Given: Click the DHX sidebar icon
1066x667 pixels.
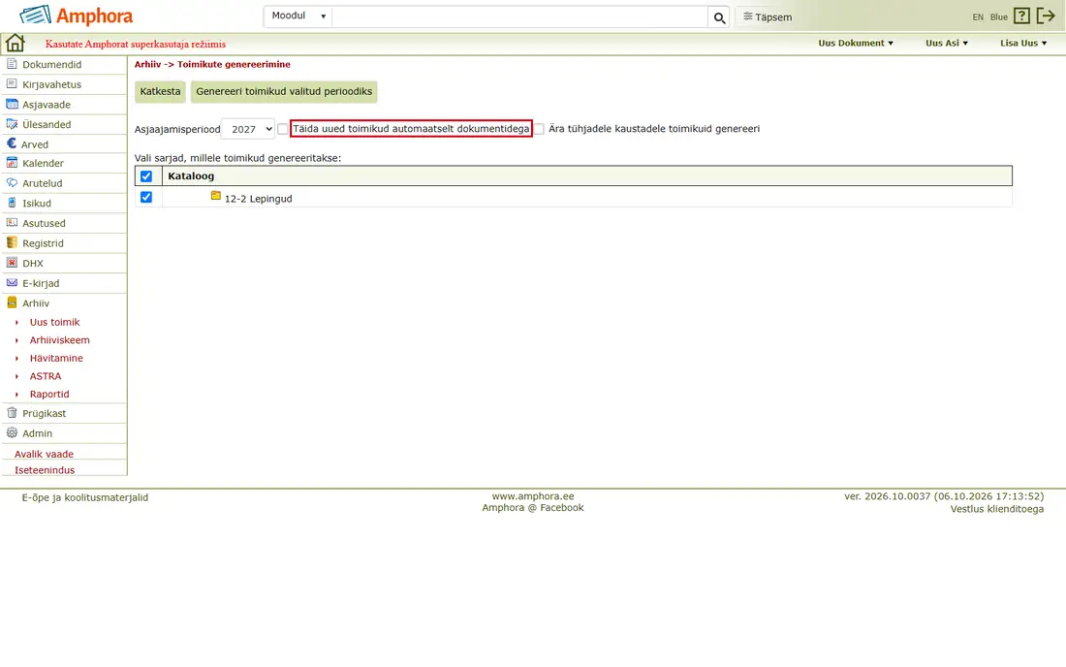Looking at the screenshot, I should [x=12, y=263].
